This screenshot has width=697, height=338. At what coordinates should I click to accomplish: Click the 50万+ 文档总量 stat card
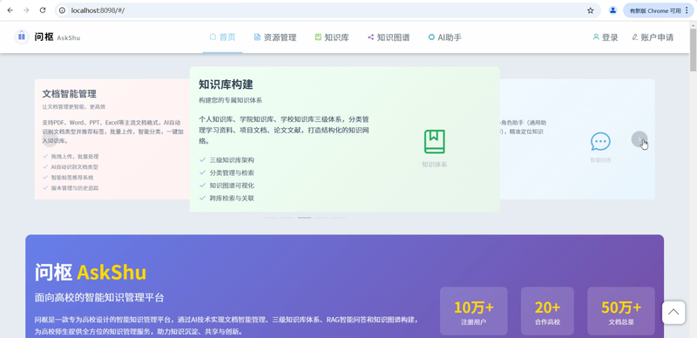pos(621,311)
